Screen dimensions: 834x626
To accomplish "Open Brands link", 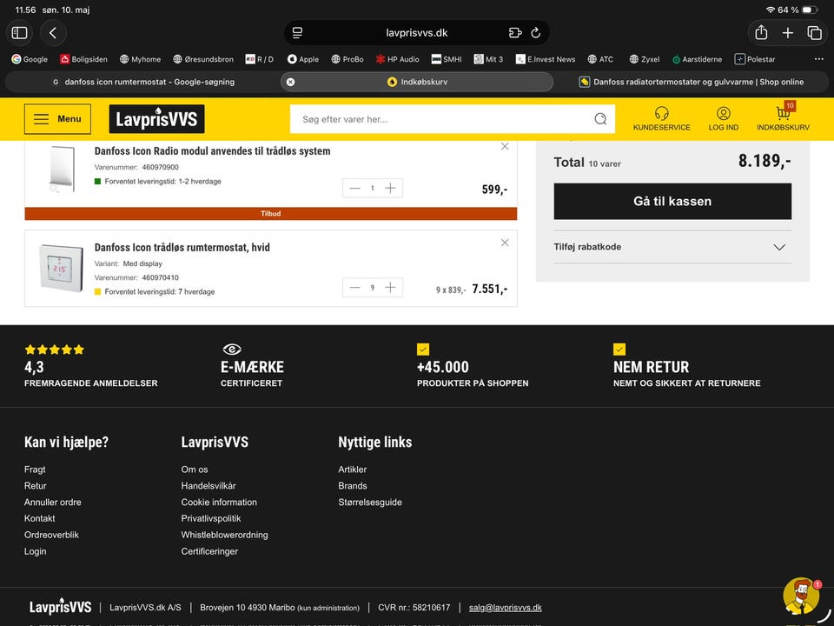I will point(353,486).
